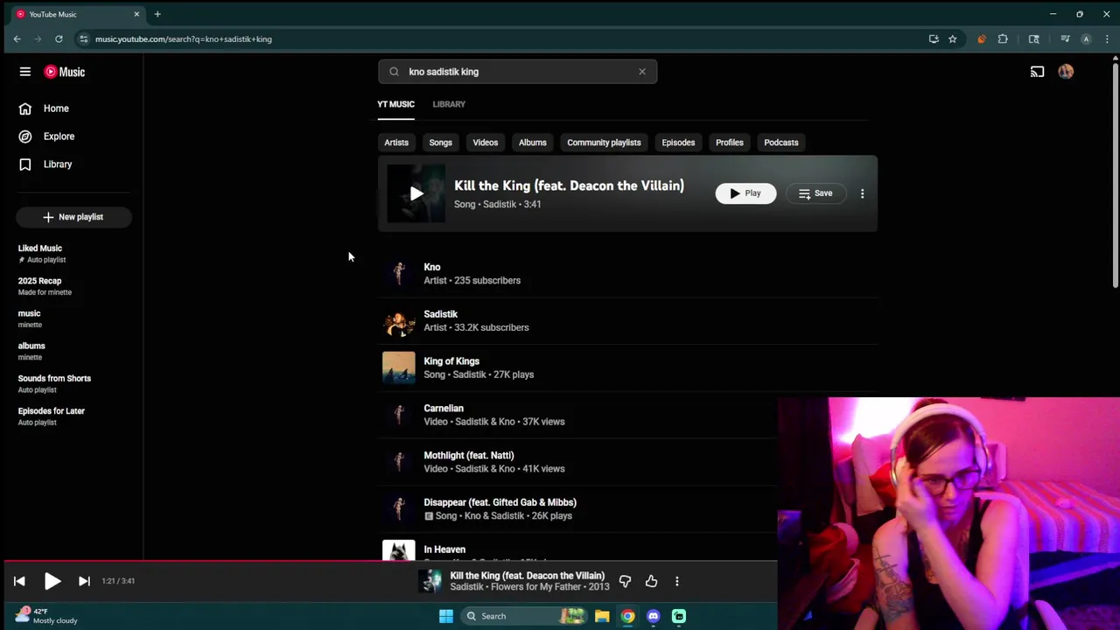Switch to the LIBRARY tab
The width and height of the screenshot is (1120, 630).
click(x=449, y=104)
